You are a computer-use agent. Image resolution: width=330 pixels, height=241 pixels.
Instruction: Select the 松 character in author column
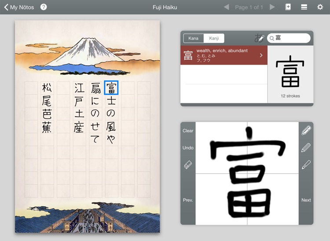47,88
